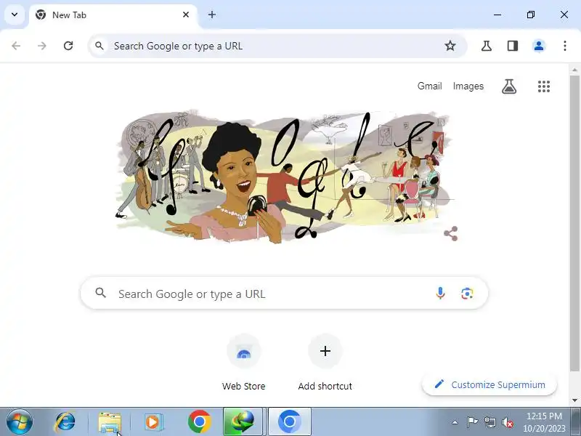Open a new tab with plus button
Image resolution: width=581 pixels, height=436 pixels.
pyautogui.click(x=212, y=15)
